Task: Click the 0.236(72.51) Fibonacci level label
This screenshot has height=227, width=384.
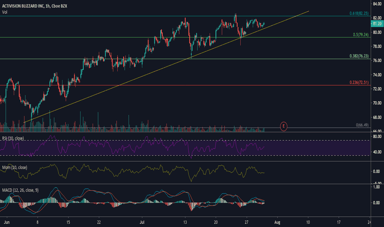Action: [359, 82]
